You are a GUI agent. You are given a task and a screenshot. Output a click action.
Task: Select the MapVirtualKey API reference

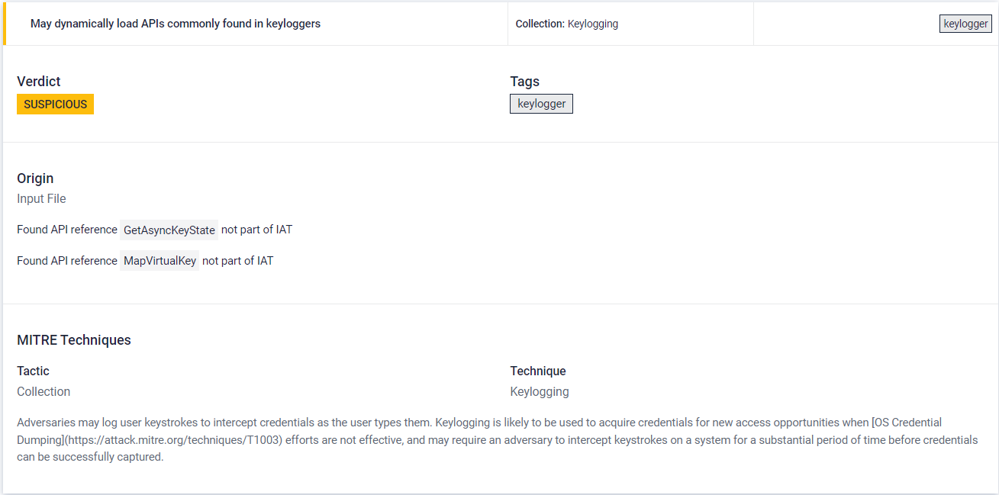pyautogui.click(x=160, y=261)
